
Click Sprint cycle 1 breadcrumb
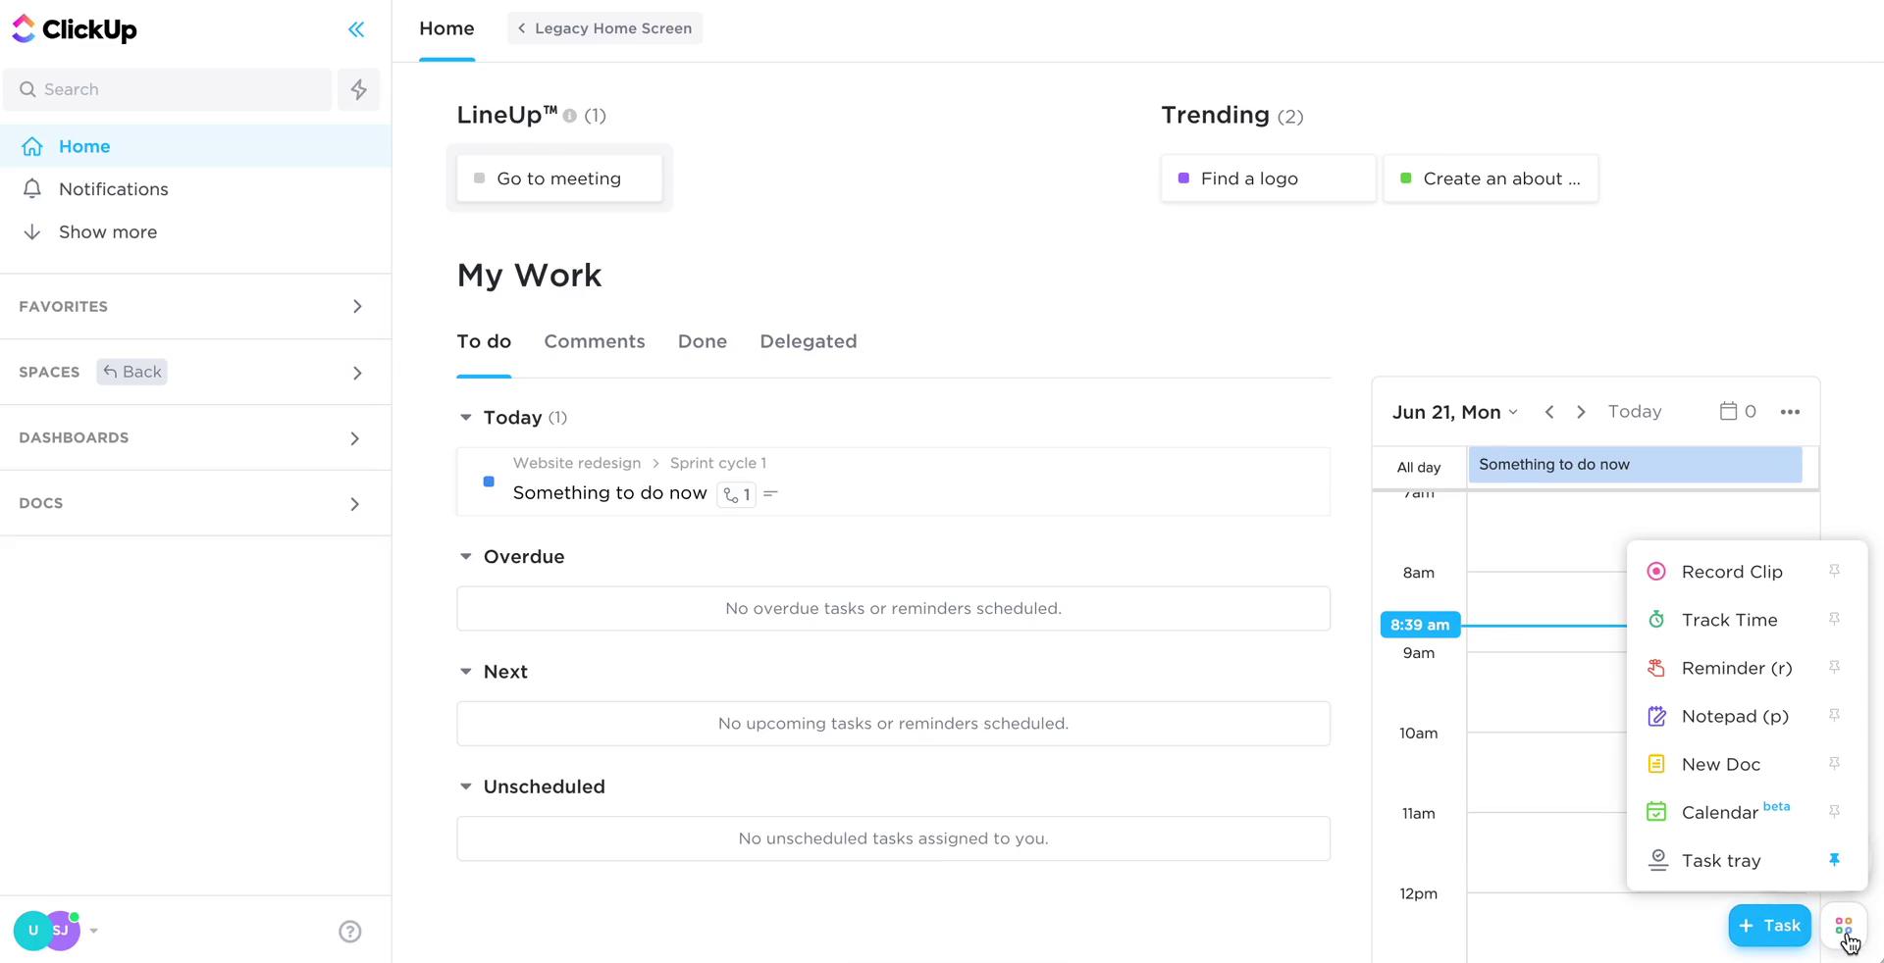click(718, 463)
